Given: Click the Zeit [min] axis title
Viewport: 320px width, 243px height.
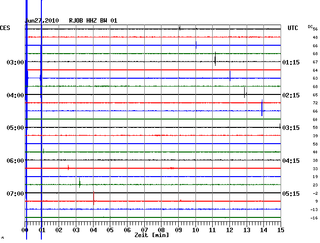Looking at the screenshot, I should point(152,235).
